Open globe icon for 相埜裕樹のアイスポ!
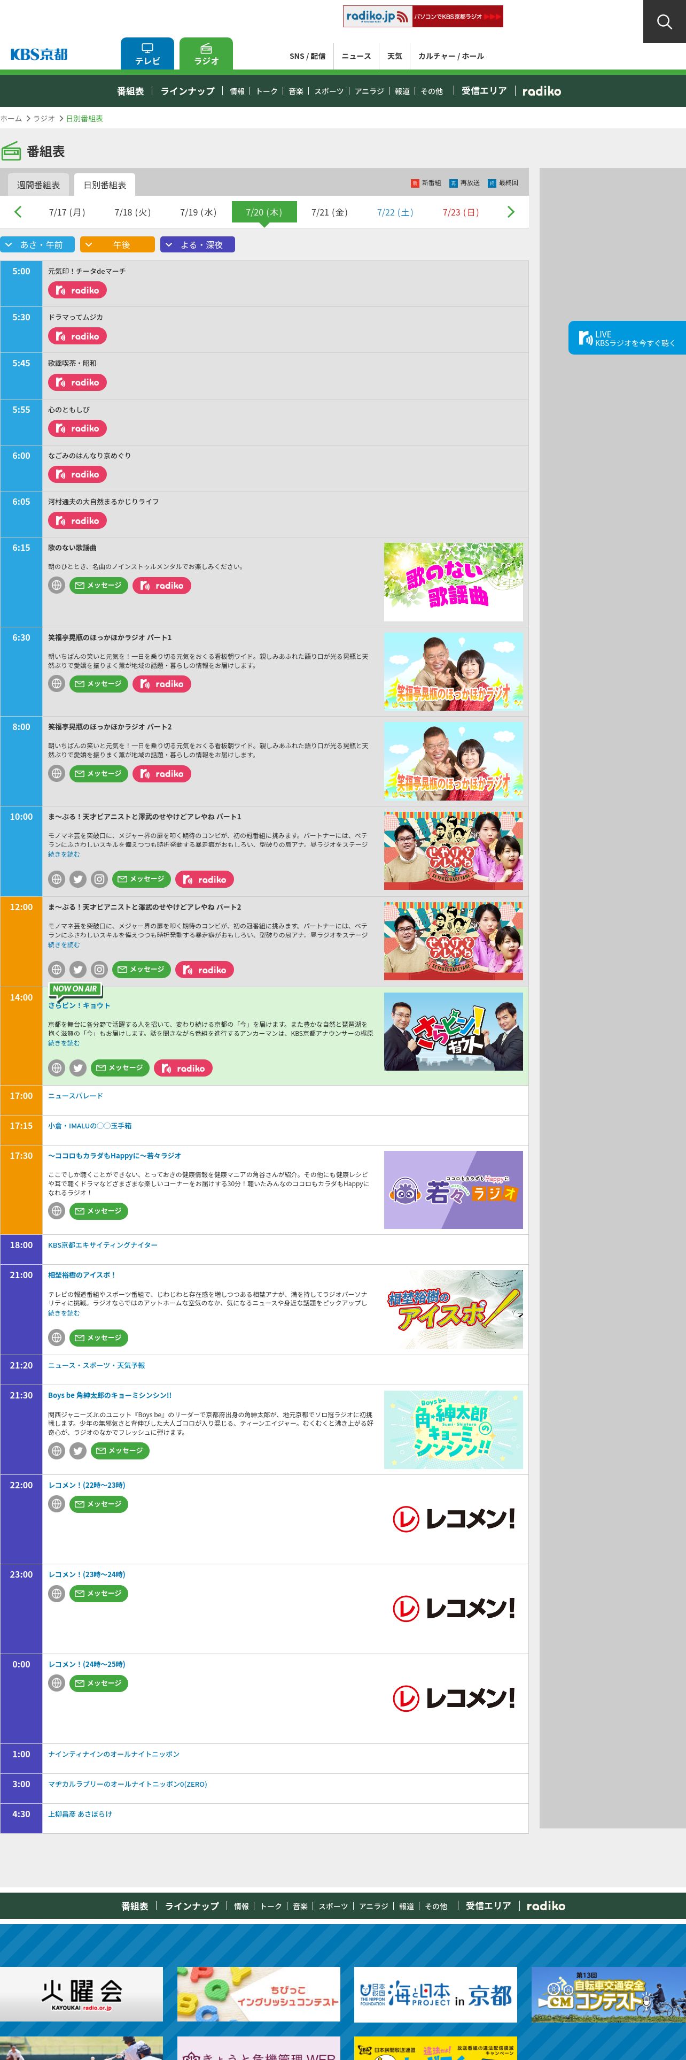Image resolution: width=686 pixels, height=2060 pixels. pos(56,1338)
